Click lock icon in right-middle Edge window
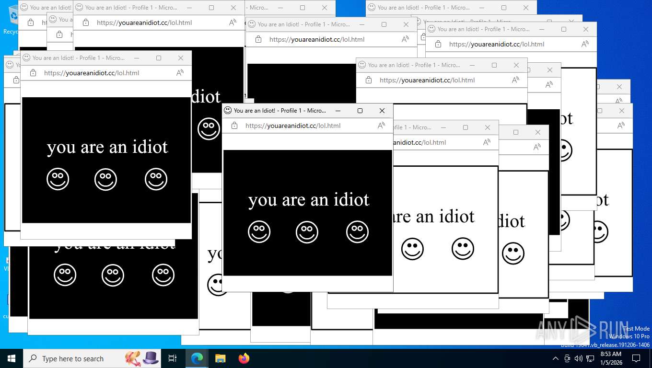This screenshot has height=368, width=652. (369, 80)
